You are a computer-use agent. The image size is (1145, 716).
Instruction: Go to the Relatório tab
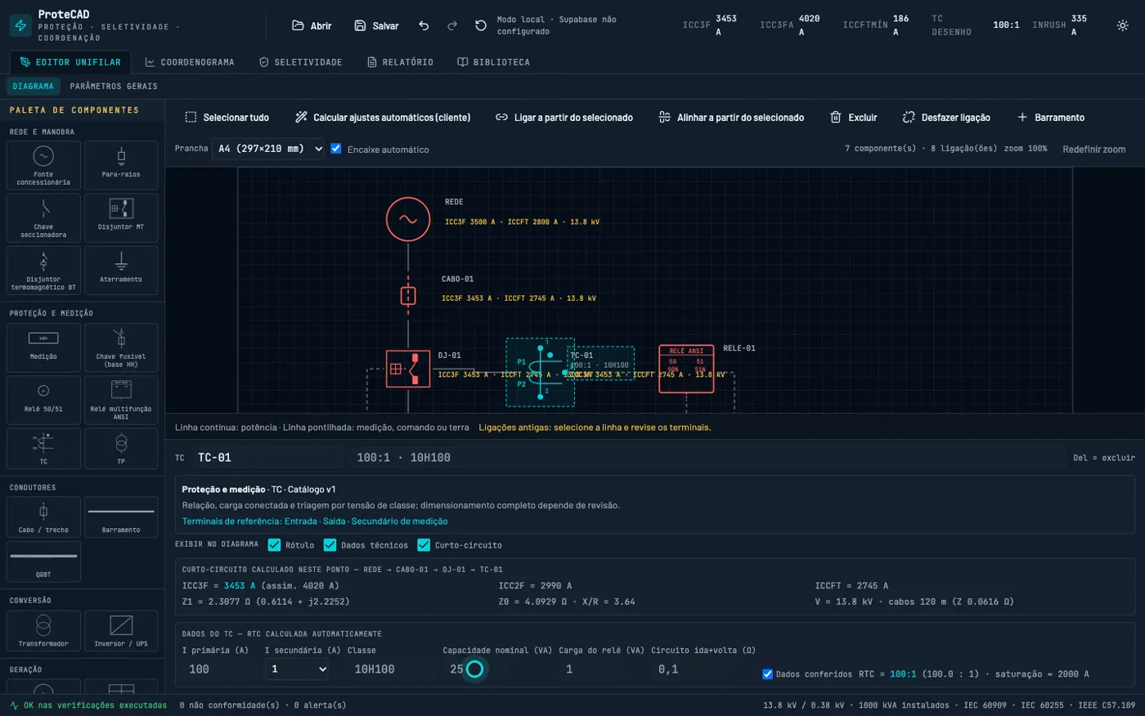tap(400, 62)
